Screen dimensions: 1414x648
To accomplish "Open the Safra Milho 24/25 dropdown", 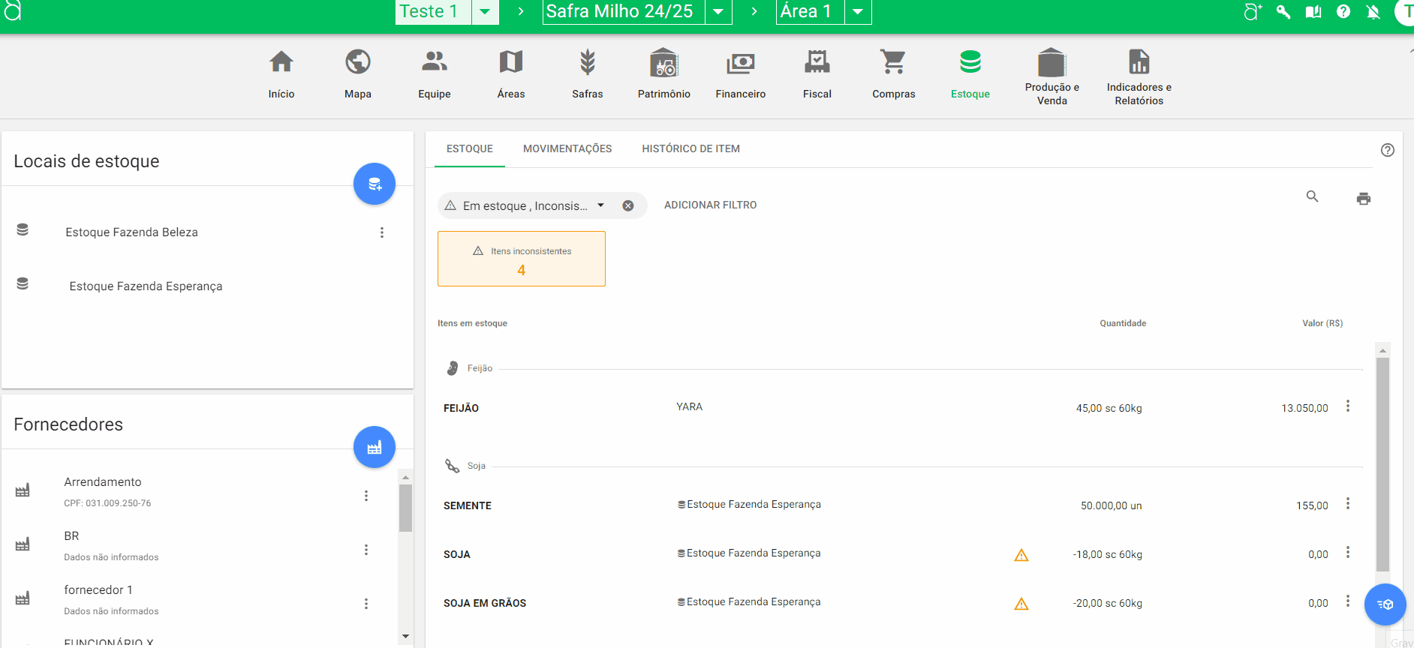I will pos(718,12).
